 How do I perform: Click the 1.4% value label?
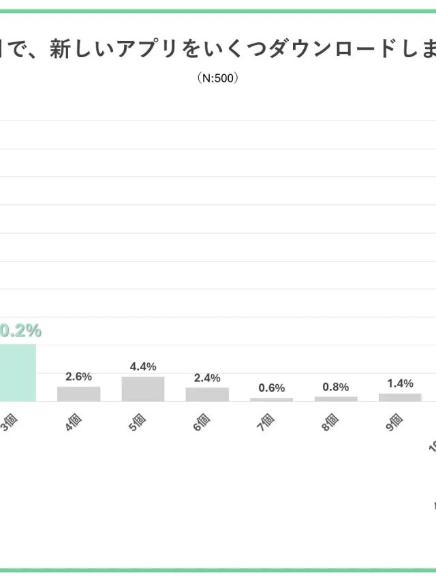coord(400,383)
